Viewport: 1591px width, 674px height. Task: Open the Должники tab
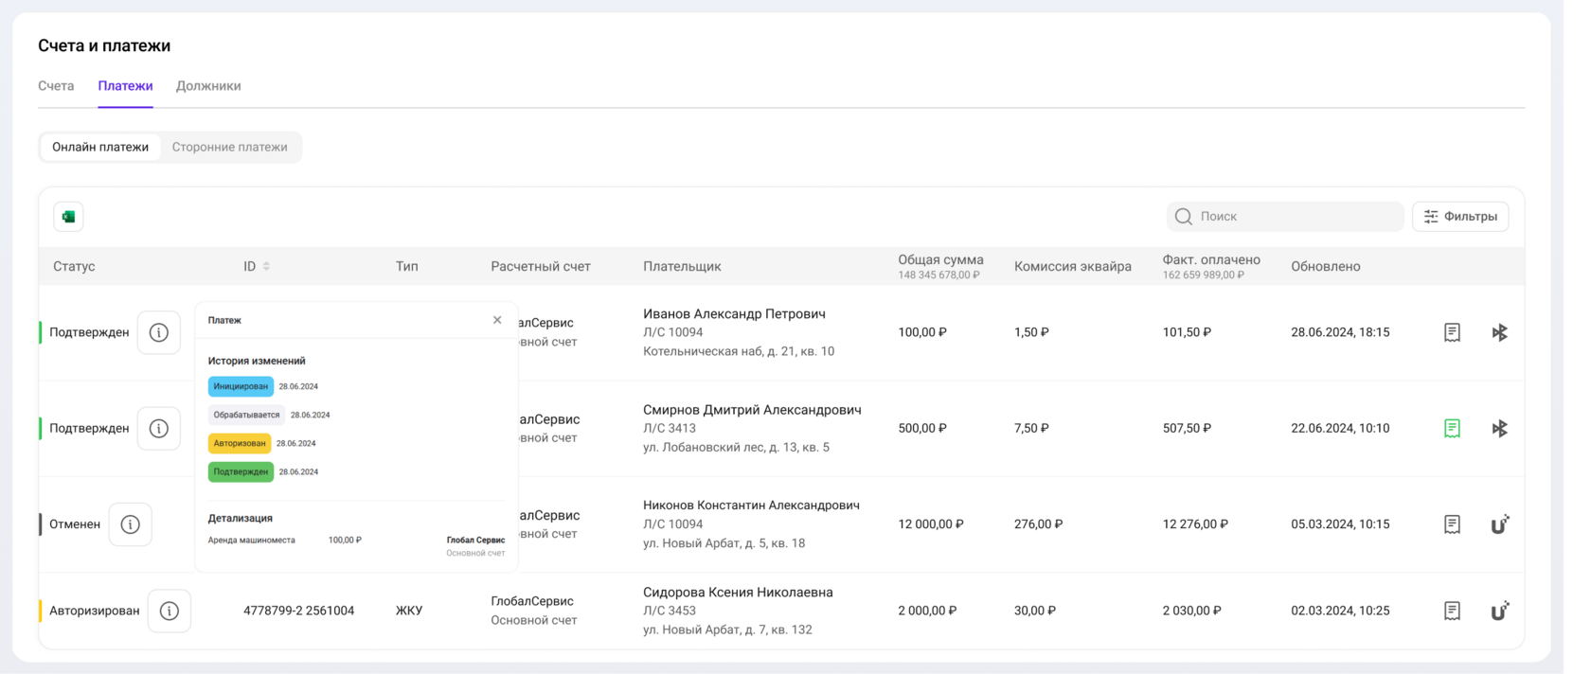click(208, 86)
